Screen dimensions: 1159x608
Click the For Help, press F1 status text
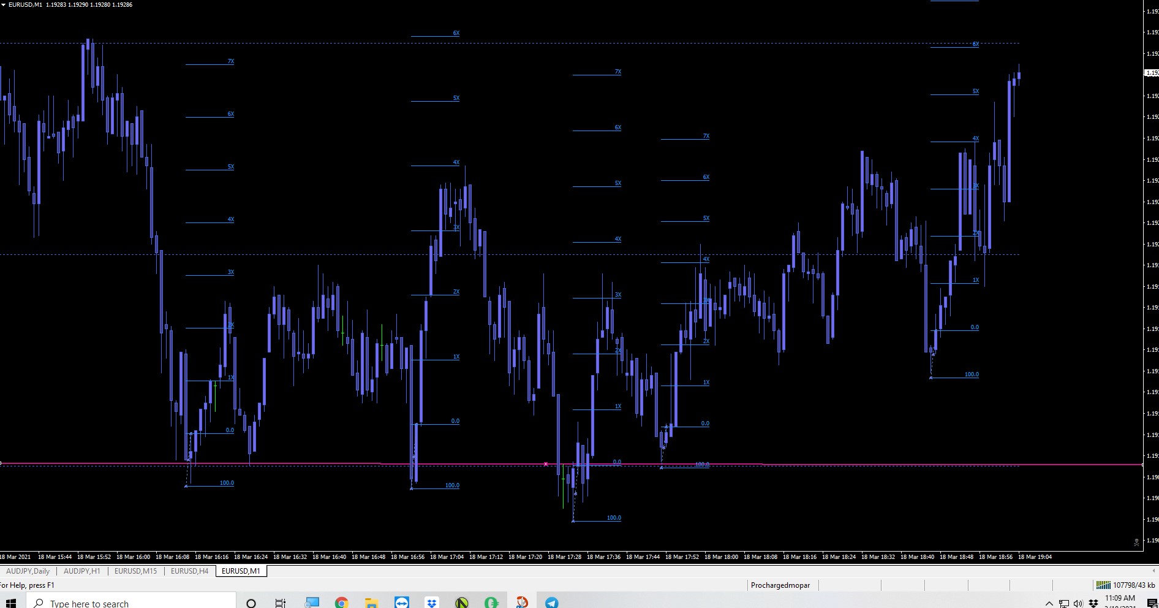pos(27,585)
